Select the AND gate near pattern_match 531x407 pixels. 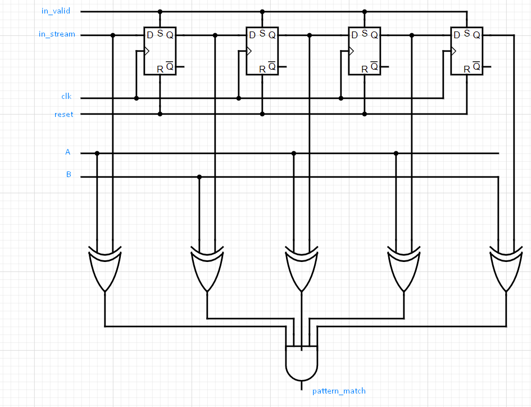pos(302,363)
